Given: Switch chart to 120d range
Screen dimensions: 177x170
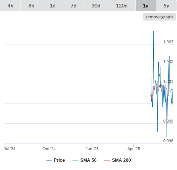Looking at the screenshot, I should 122,6.
